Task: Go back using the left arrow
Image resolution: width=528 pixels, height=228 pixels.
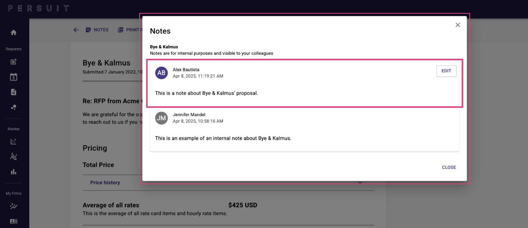Action: 76,30
